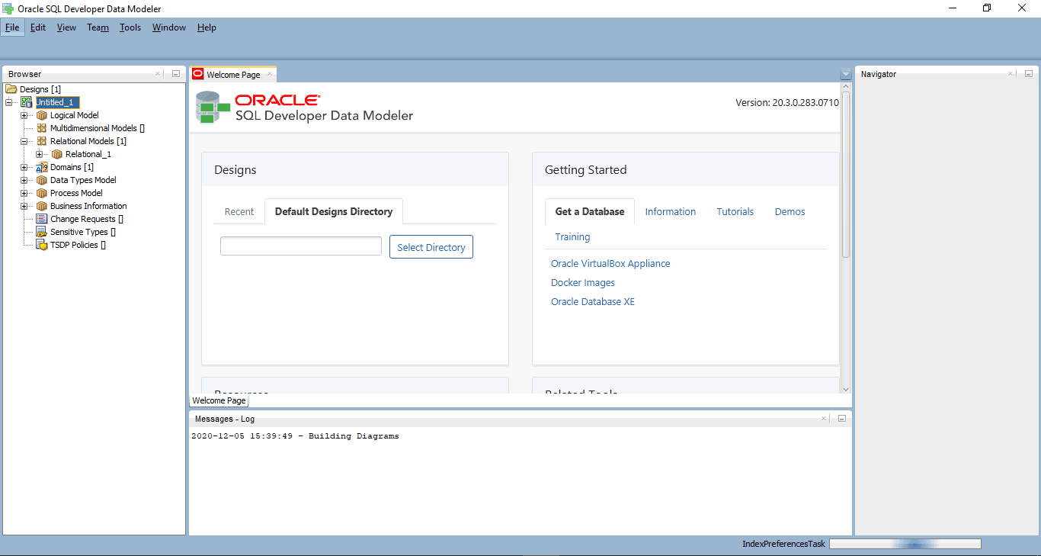Close the Welcome Page tab
This screenshot has width=1041, height=556.
tap(270, 74)
